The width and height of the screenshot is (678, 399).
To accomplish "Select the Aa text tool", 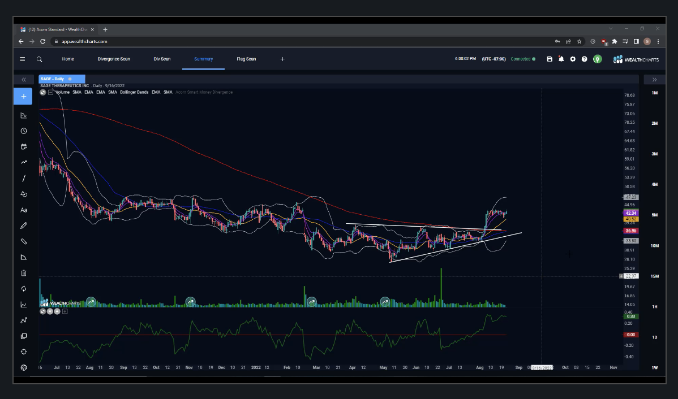I will pos(24,210).
